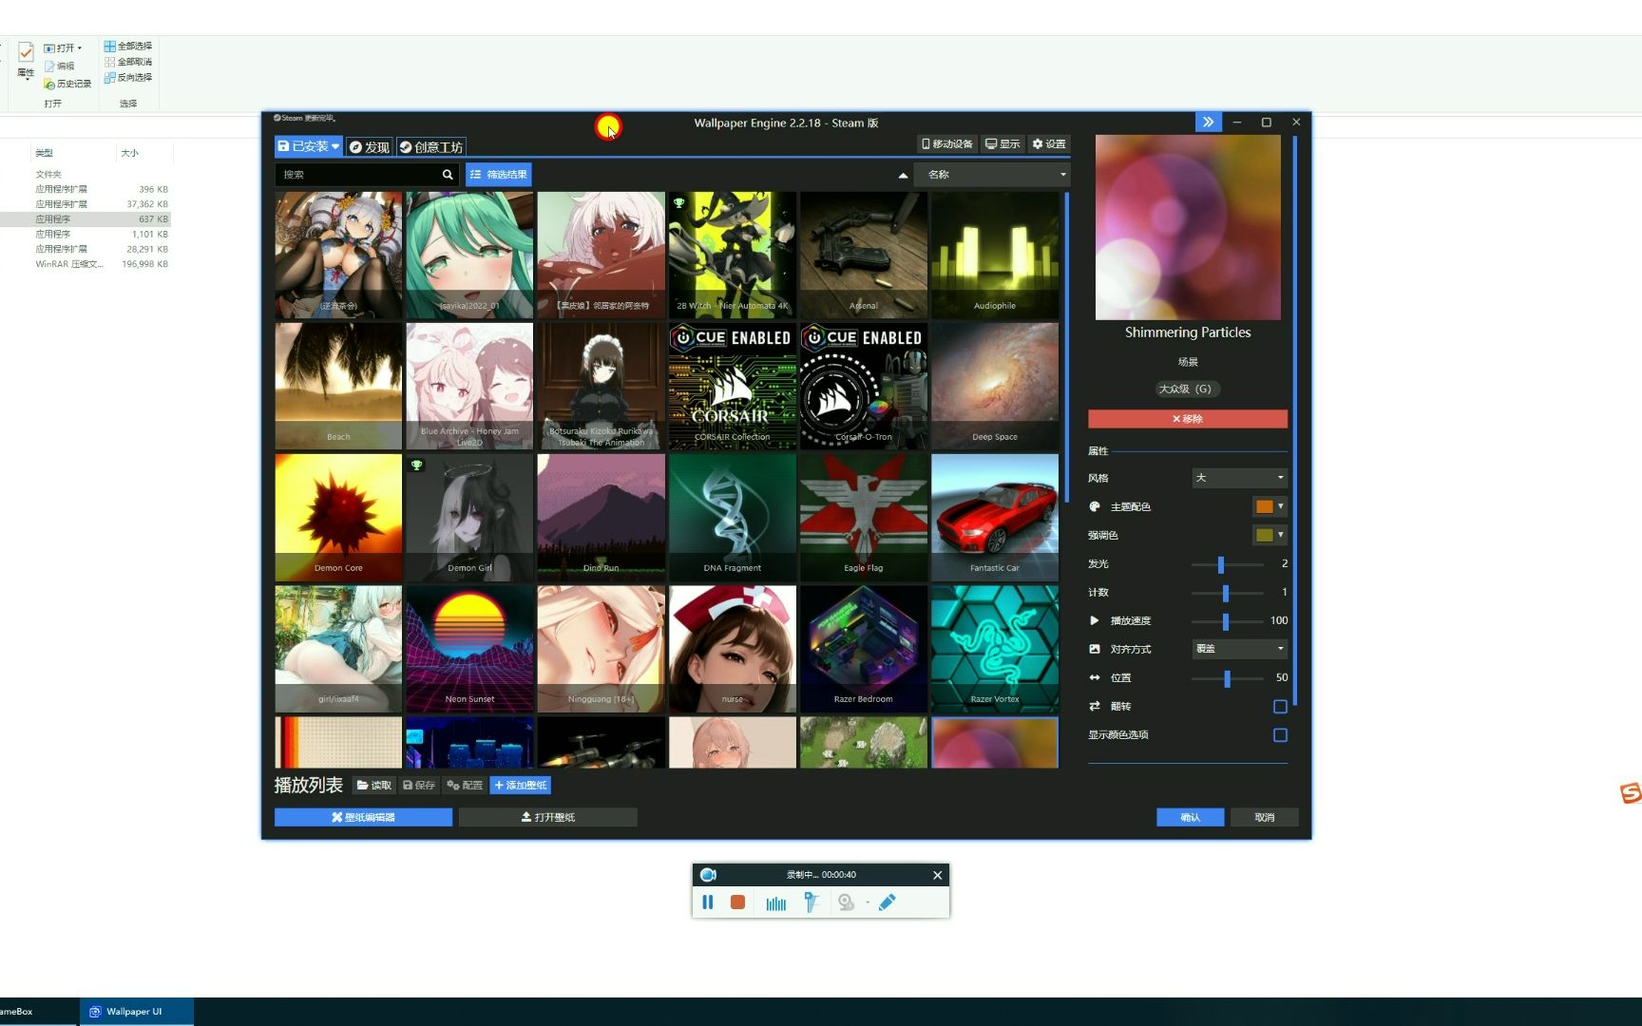This screenshot has height=1026, width=1642.
Task: Sort by the 大小 column header in Explorer
Action: click(x=130, y=153)
